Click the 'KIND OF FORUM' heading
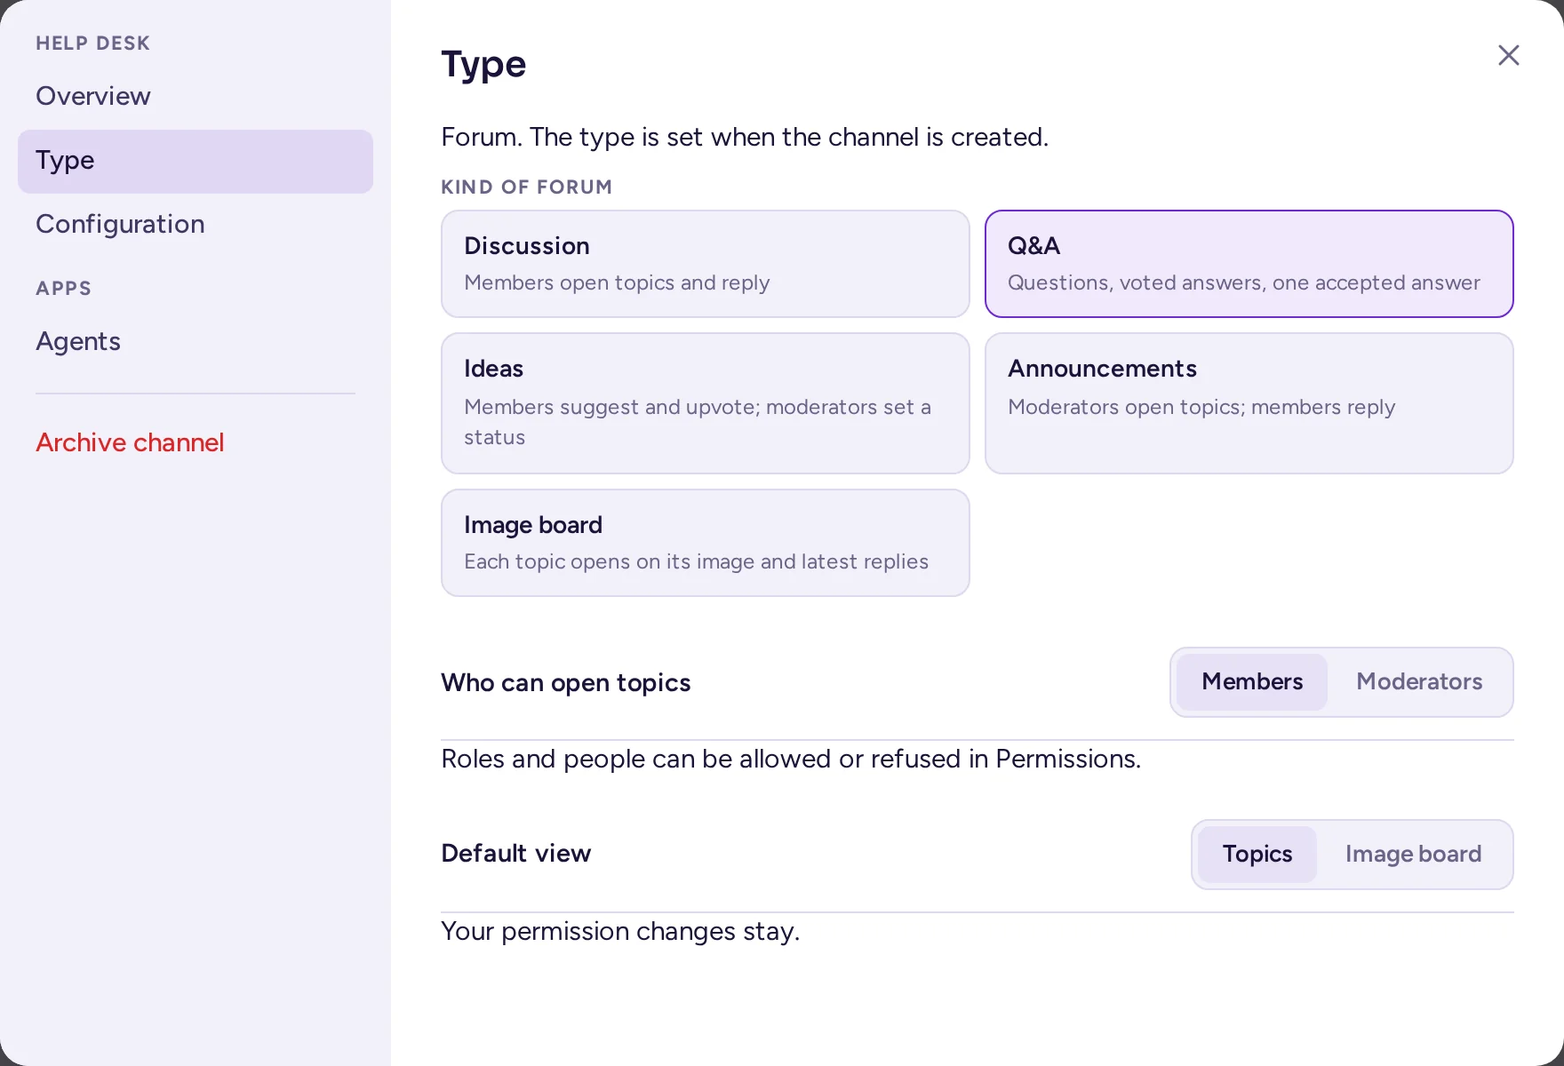The width and height of the screenshot is (1564, 1066). coord(526,187)
